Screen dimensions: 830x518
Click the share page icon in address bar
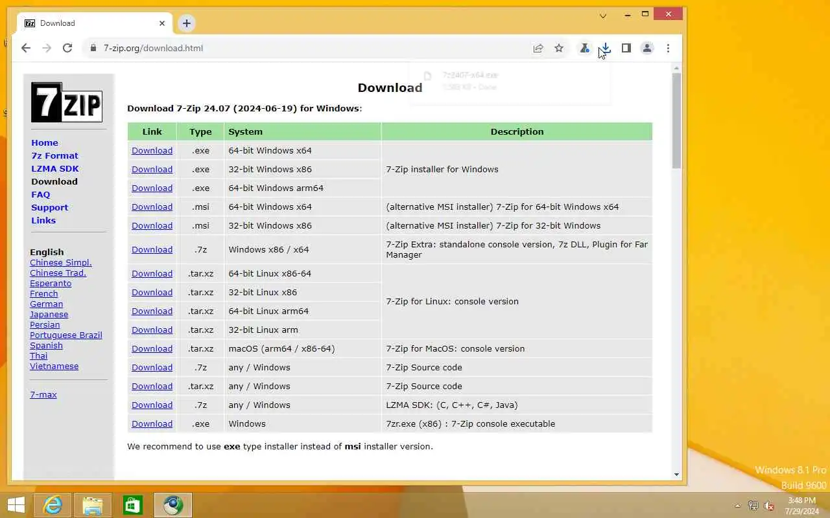(x=538, y=48)
